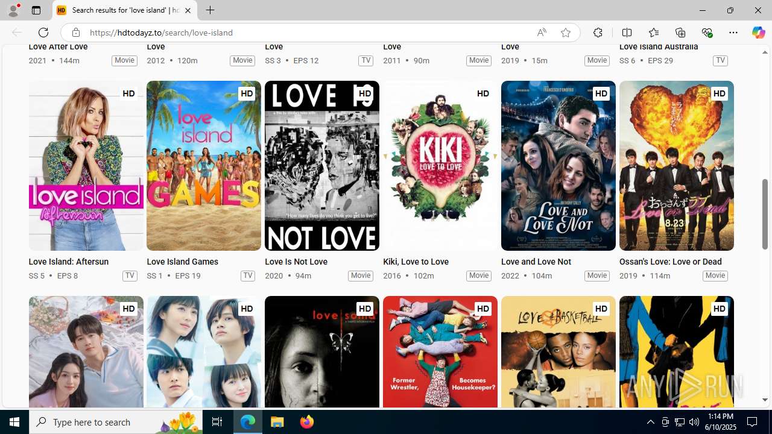772x434 pixels.
Task: Click the 'EPS 19' text under Love Island Games
Action: pyautogui.click(x=188, y=275)
